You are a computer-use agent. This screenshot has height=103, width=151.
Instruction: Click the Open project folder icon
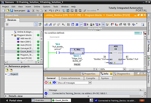click(8, 10)
